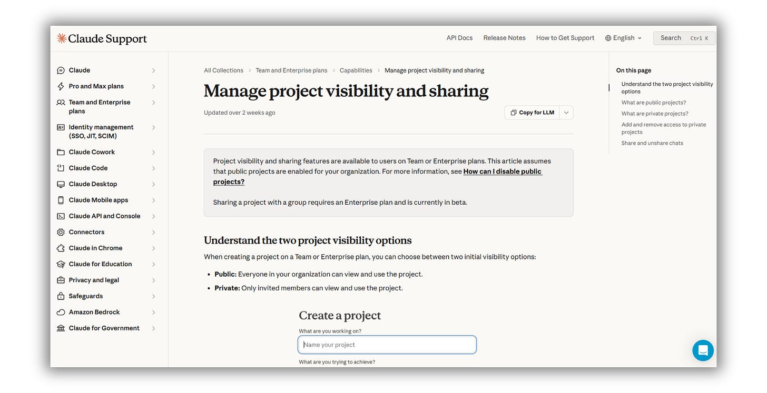Screen dimensions: 767x393
Task: Jump to 'Understand the two project visibility options'
Action: point(667,88)
